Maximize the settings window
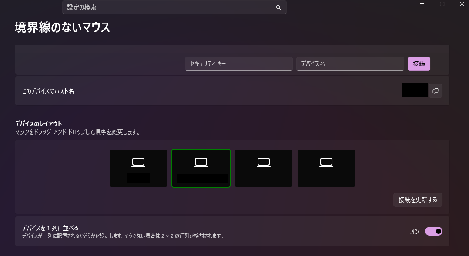 pos(442,4)
